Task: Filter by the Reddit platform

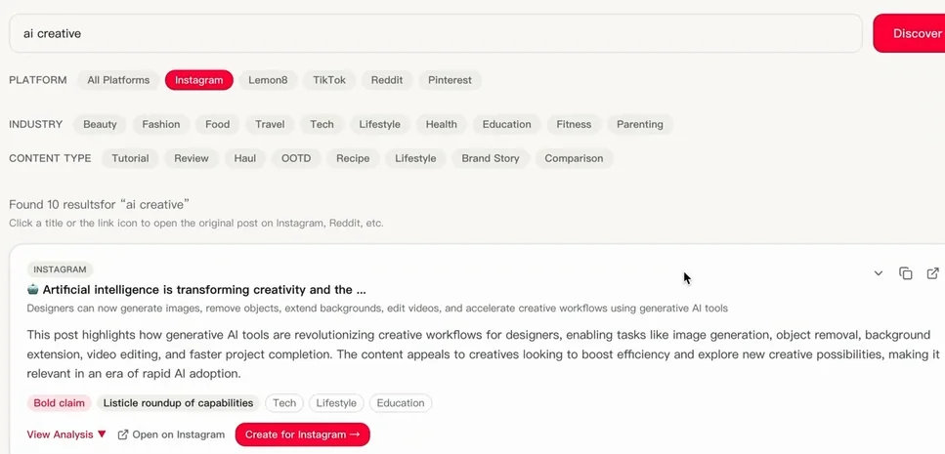Action: tap(387, 80)
